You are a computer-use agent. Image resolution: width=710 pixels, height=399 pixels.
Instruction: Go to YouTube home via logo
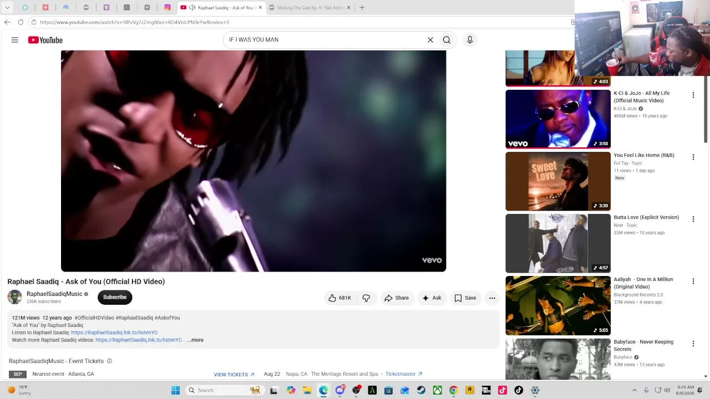pos(45,40)
